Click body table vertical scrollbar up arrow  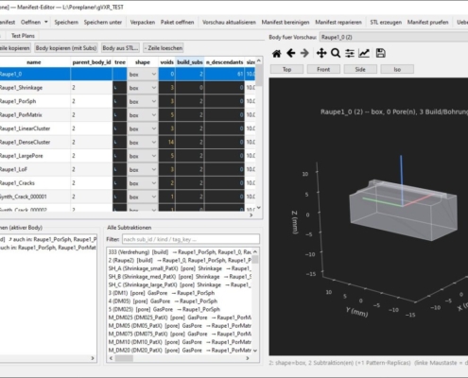coord(259,60)
